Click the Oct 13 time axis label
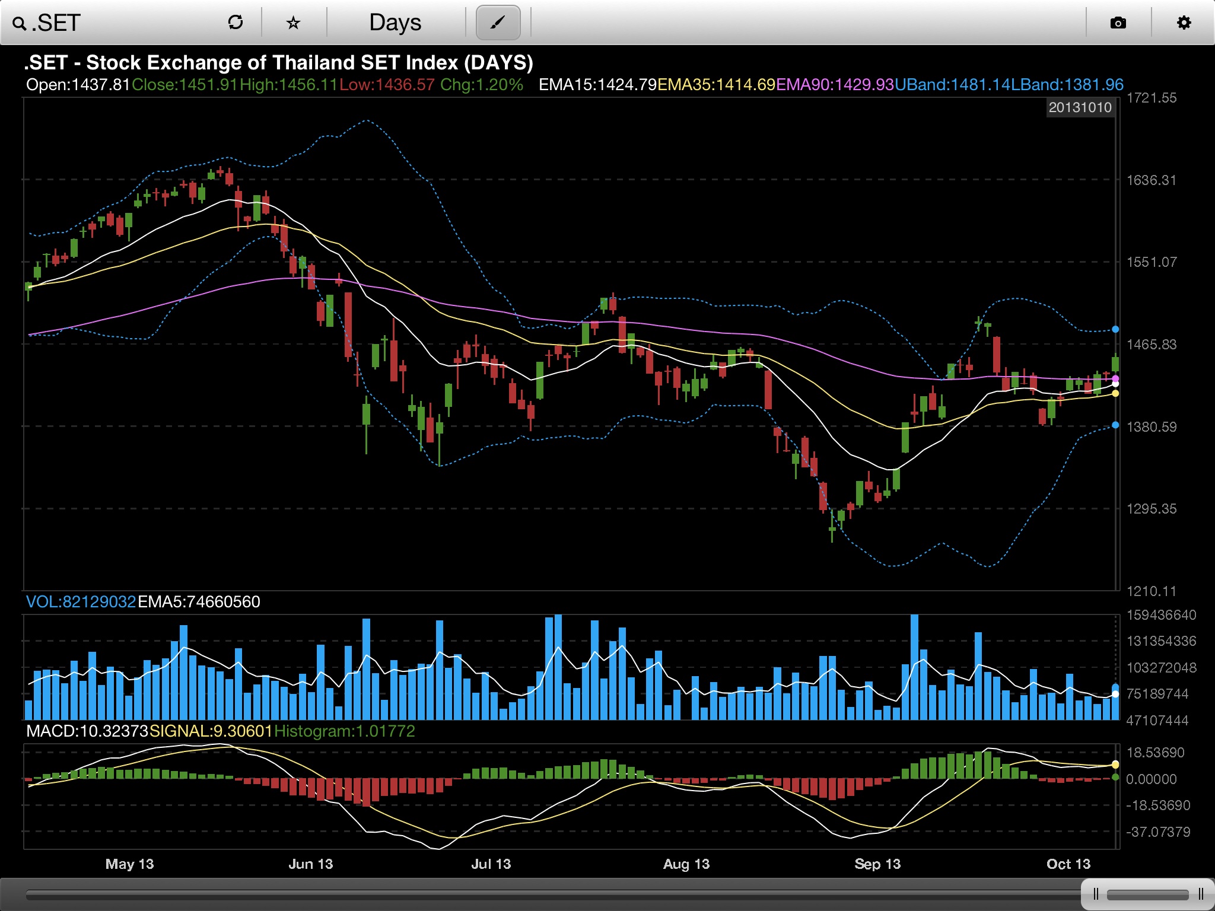This screenshot has height=911, width=1215. coord(1068,864)
